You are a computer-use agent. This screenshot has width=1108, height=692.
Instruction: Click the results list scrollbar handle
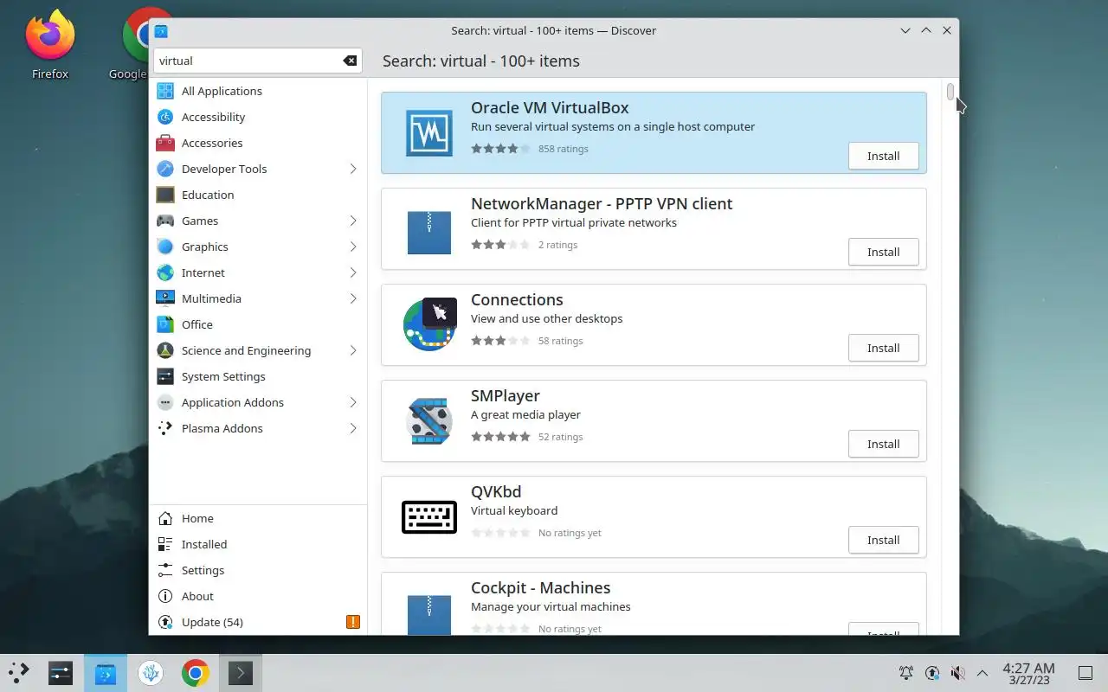point(950,92)
